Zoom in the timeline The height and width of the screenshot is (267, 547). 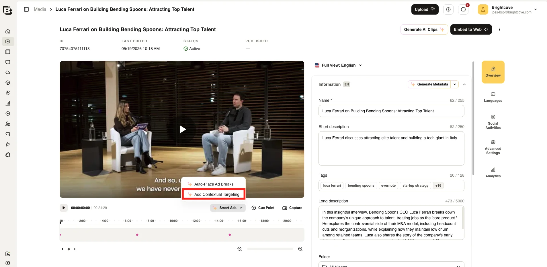(300, 249)
